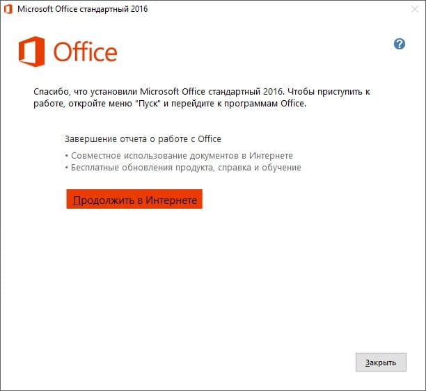
Task: Click the blue help question mark icon
Action: (400, 44)
